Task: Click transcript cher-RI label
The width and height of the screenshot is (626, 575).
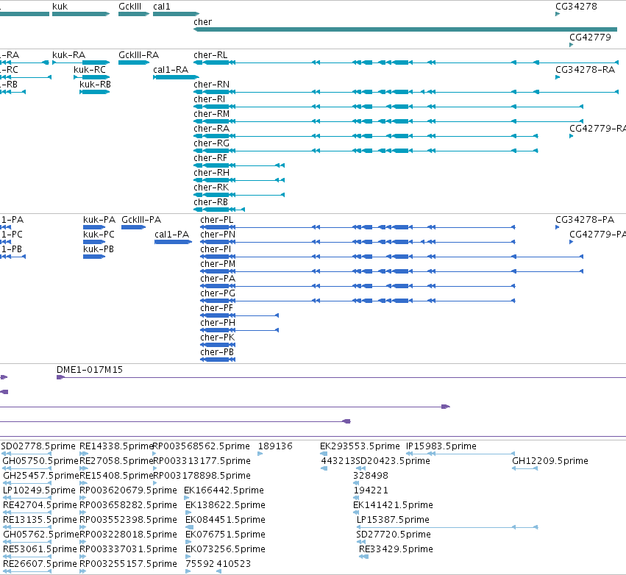Action: 209,99
